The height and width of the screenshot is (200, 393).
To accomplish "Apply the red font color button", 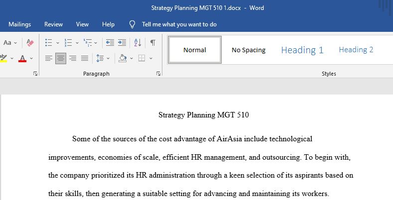I will click(22, 58).
